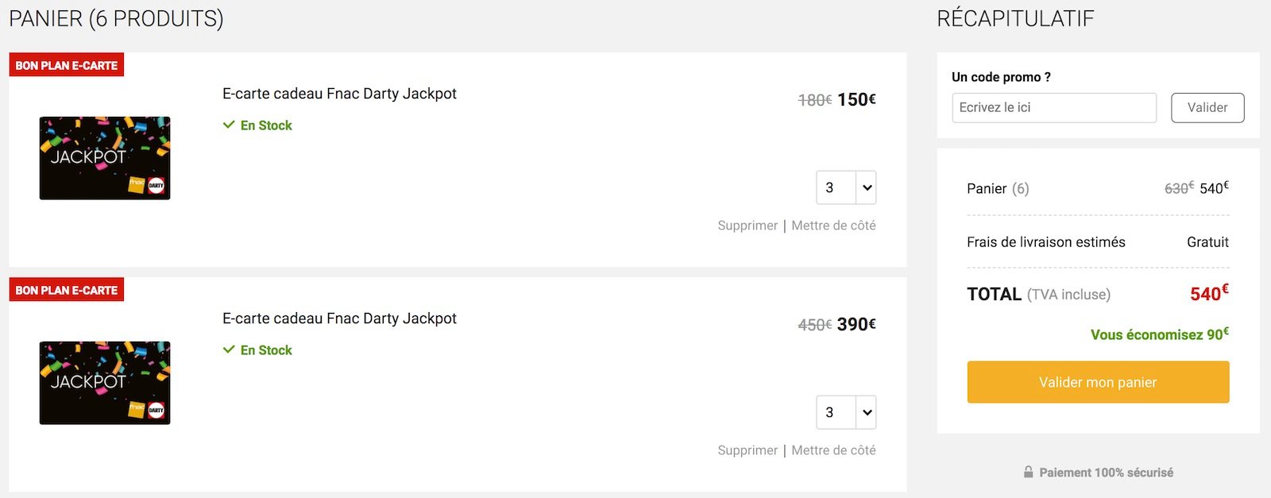This screenshot has width=1271, height=498.
Task: Click Valider mon panier to proceed
Action: 1097,381
